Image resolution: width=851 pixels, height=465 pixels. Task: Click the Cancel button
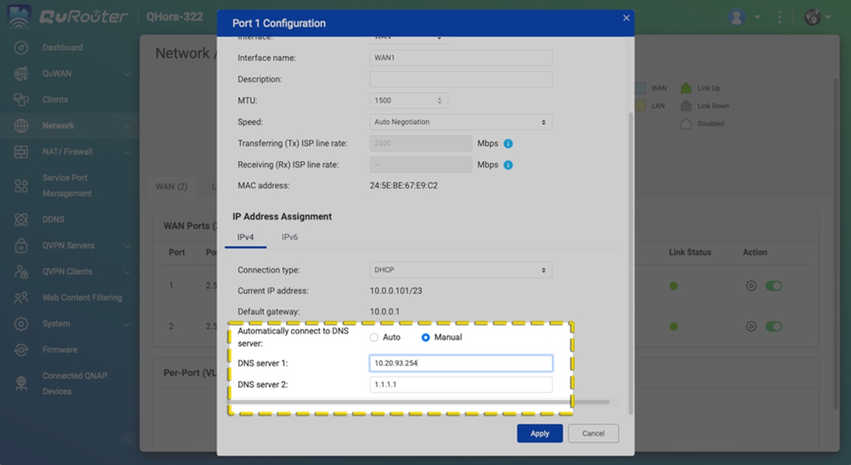click(x=592, y=434)
